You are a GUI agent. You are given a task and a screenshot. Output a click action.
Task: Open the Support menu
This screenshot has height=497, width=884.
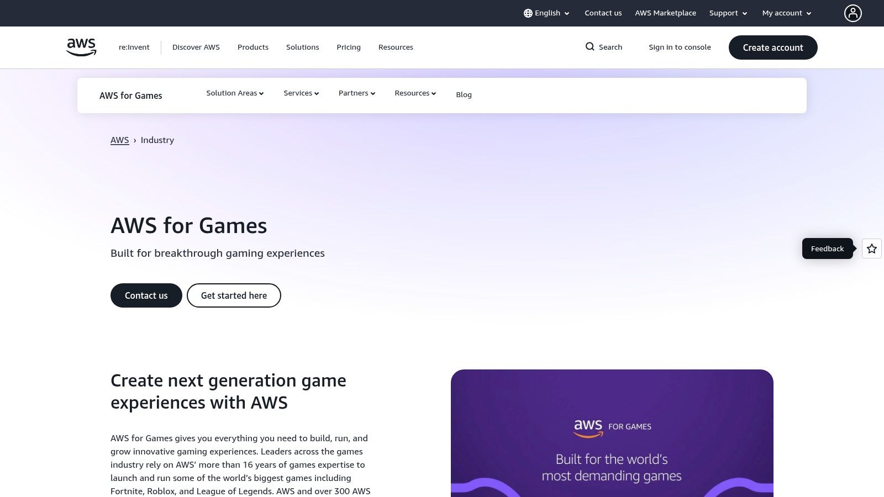pyautogui.click(x=728, y=13)
